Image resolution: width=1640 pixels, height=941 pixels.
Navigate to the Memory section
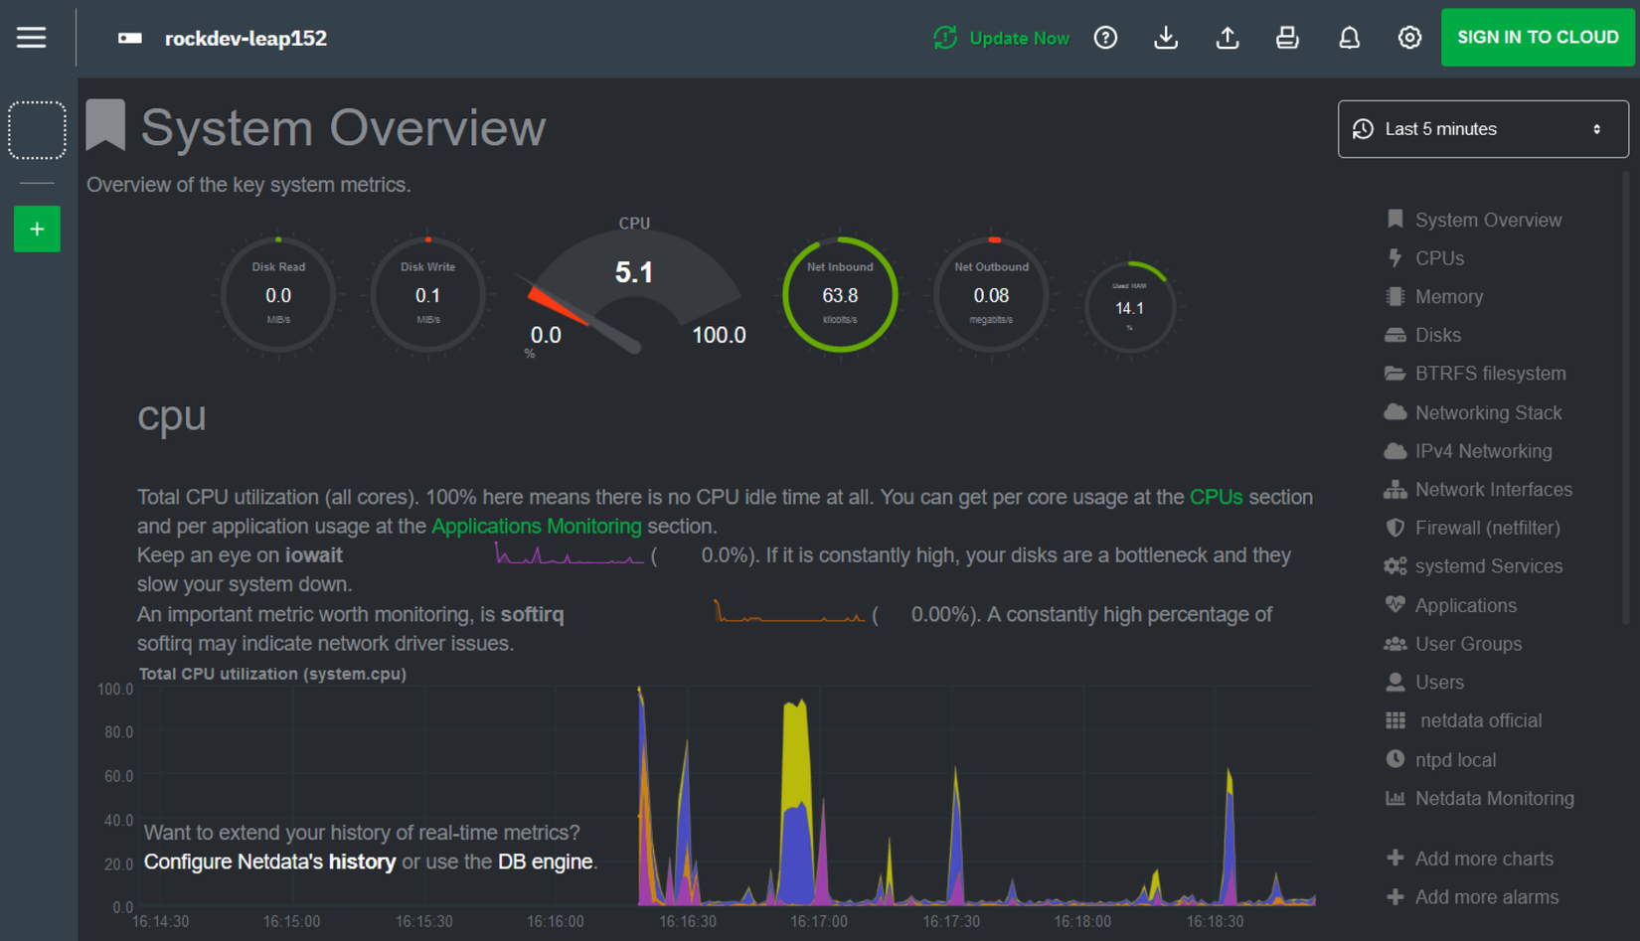[x=1447, y=296]
